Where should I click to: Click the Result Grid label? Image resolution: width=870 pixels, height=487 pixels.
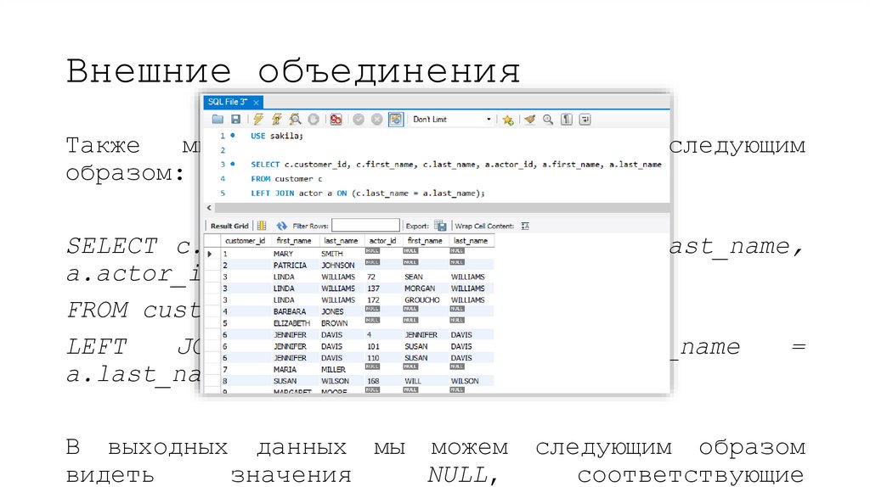pyautogui.click(x=229, y=226)
